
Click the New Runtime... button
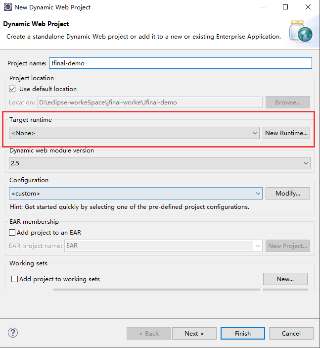click(x=286, y=133)
